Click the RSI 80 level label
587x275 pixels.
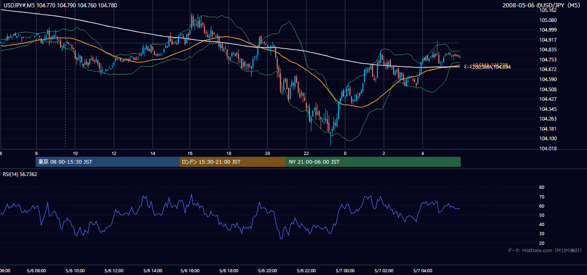tap(542, 187)
